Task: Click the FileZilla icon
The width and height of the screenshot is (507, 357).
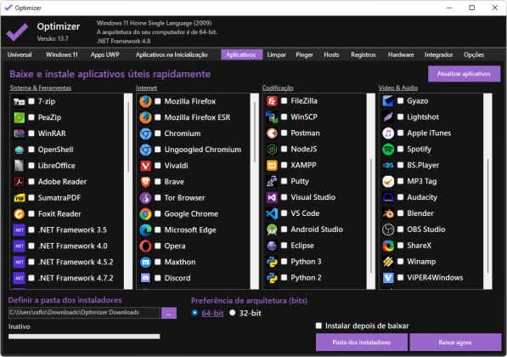Action: [x=272, y=101]
